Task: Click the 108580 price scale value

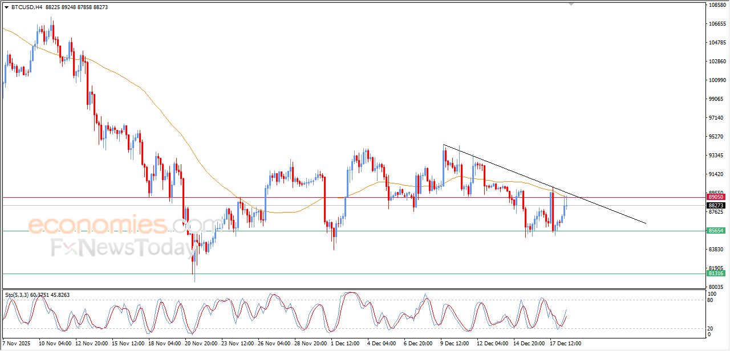Action: (x=717, y=5)
